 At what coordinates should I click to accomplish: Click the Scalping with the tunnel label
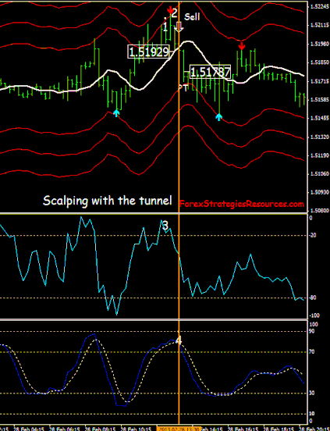[108, 201]
